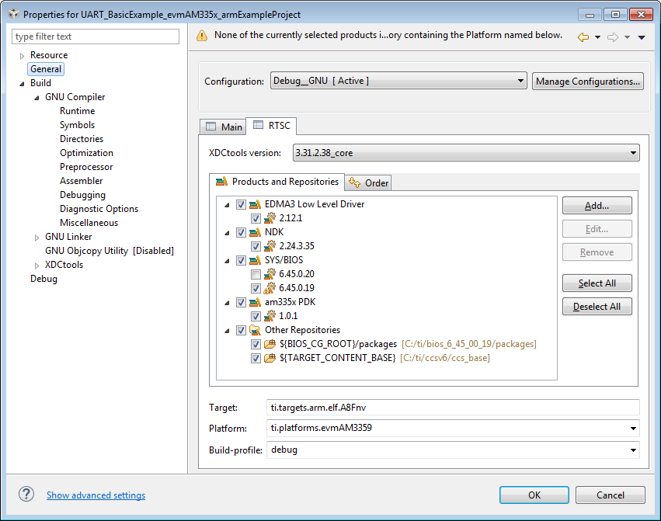Uncheck the 2.12.1 version checkbox
The image size is (661, 521).
tap(256, 218)
